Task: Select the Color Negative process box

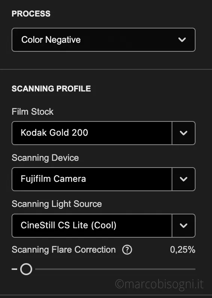Action: click(104, 40)
